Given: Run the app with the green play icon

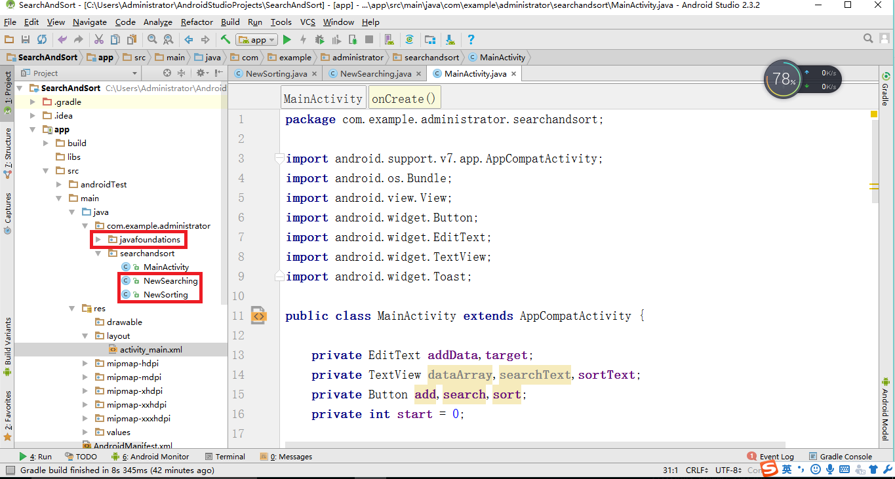Looking at the screenshot, I should coord(287,40).
